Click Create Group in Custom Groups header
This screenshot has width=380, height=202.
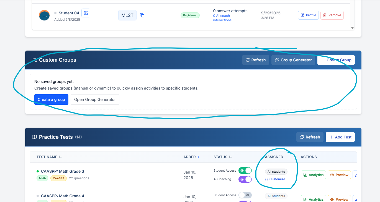tap(336, 60)
